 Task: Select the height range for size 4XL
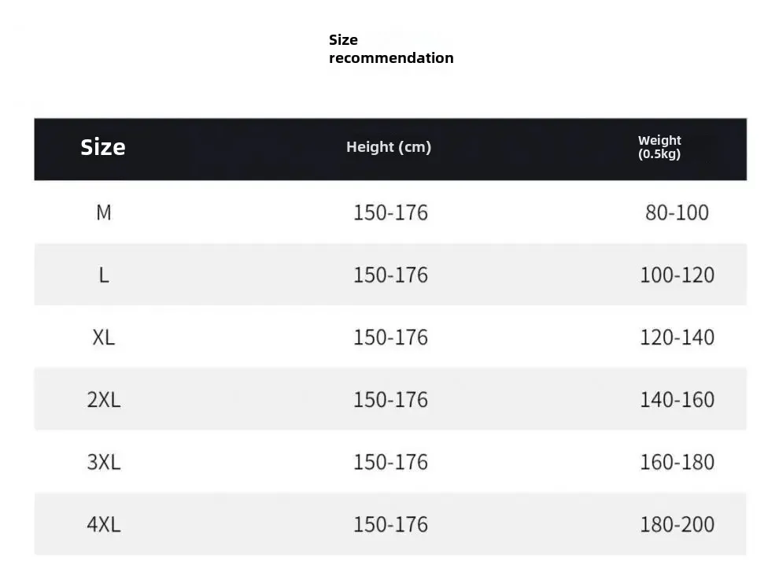pyautogui.click(x=390, y=525)
